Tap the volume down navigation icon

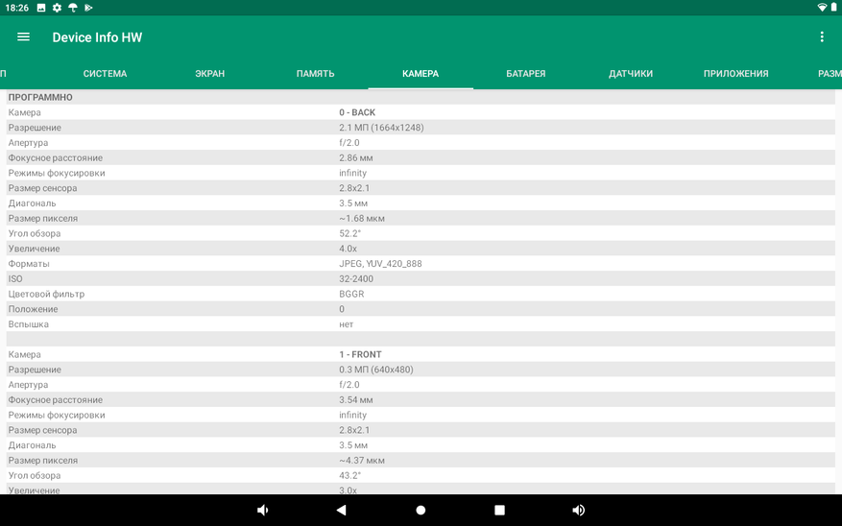point(263,510)
